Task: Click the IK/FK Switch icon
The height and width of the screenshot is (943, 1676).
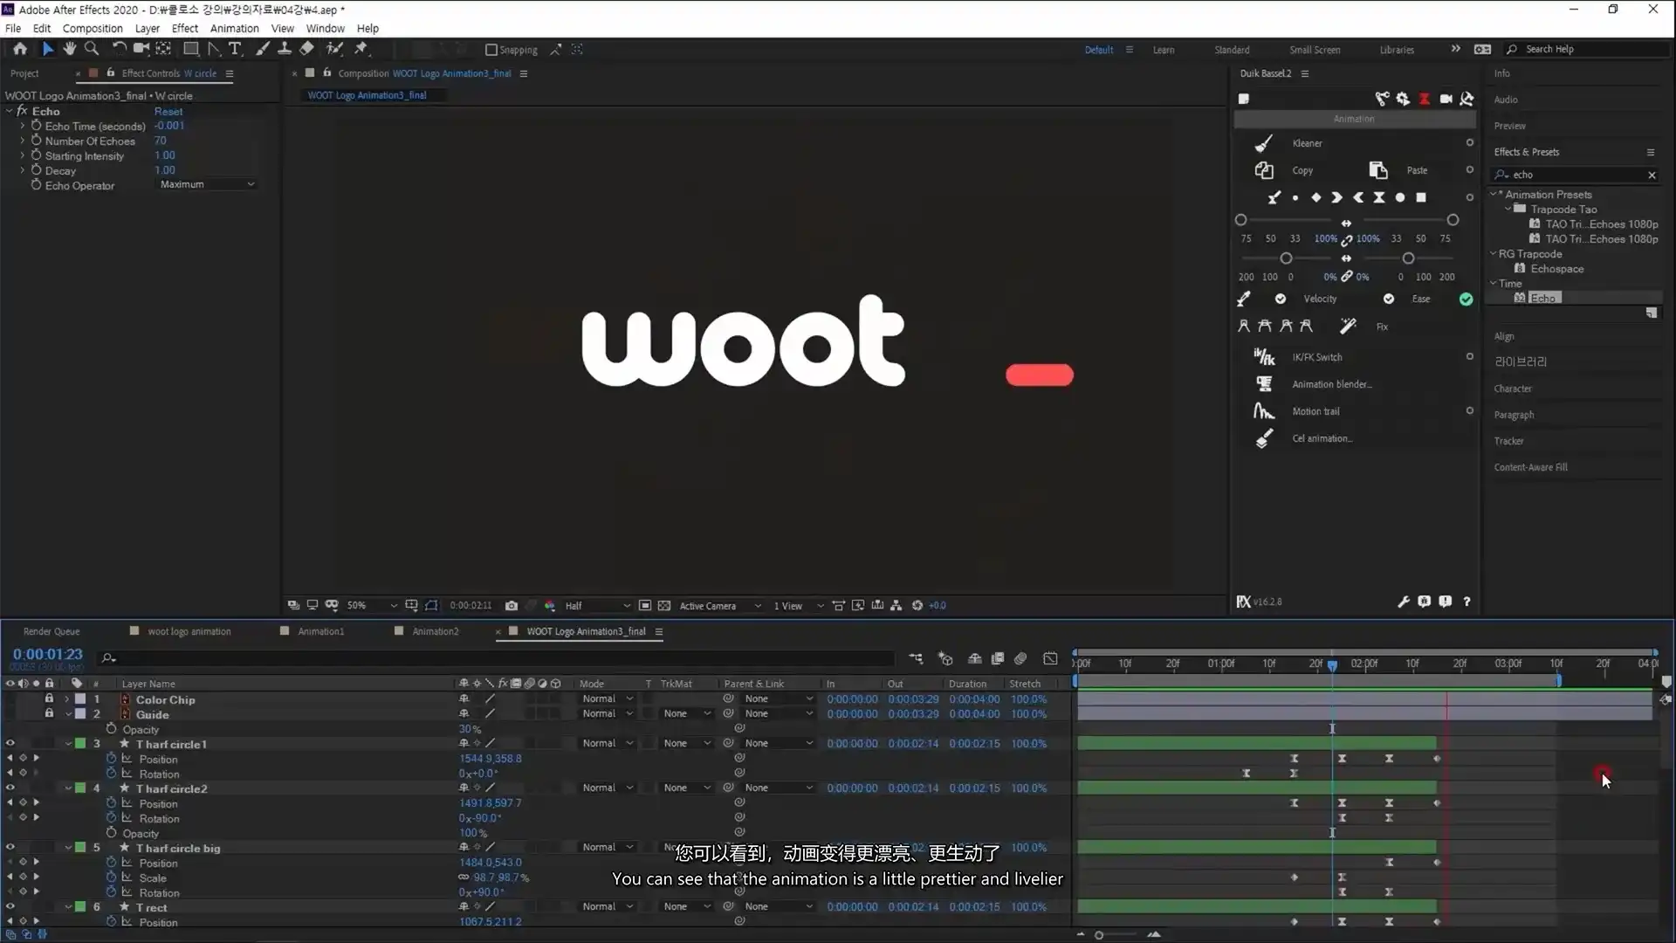Action: 1263,356
